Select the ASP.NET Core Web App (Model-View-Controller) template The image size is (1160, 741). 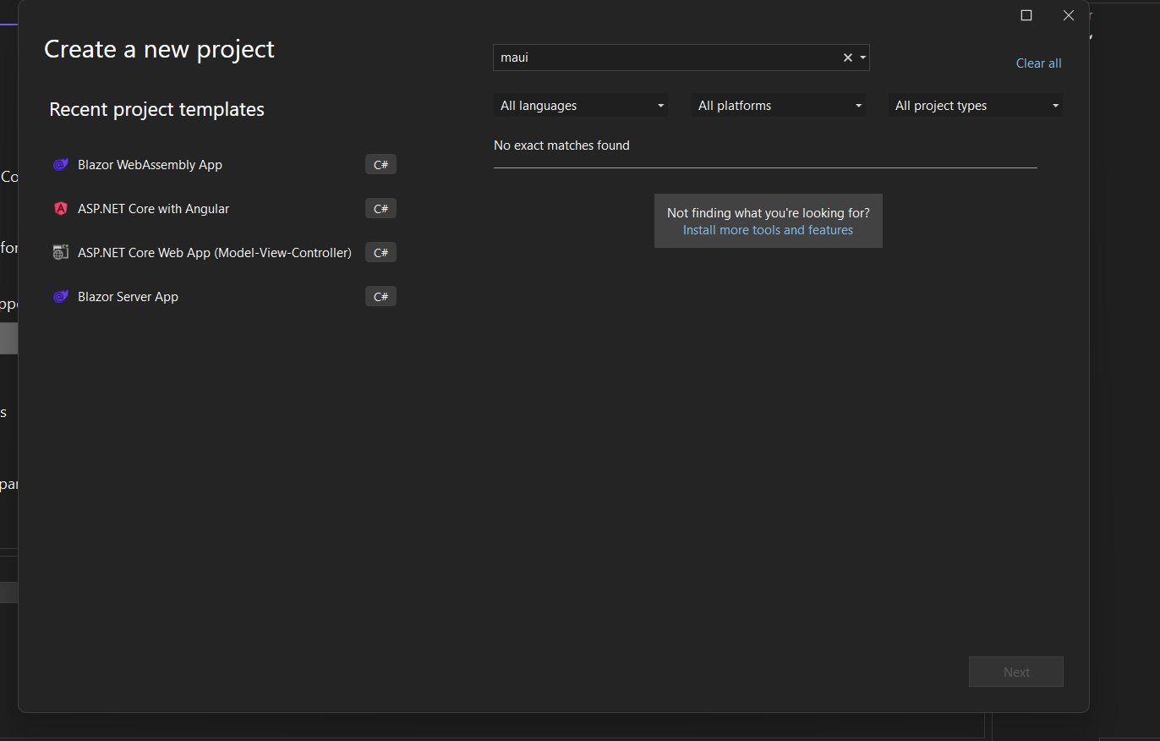click(x=215, y=252)
